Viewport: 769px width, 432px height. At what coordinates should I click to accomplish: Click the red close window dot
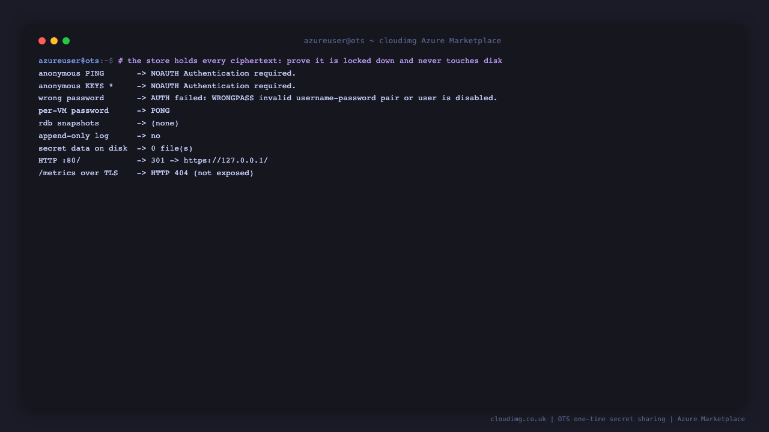point(42,41)
